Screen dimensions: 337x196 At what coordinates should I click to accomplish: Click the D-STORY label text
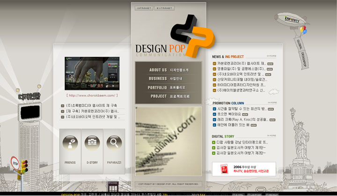92,163
